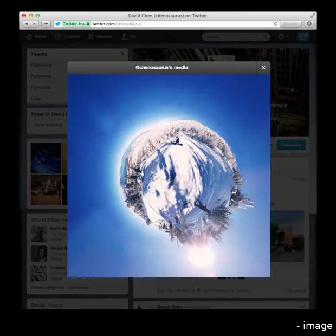This screenshot has height=336, width=336.
Task: Click the blue Following button
Action: coord(291,145)
